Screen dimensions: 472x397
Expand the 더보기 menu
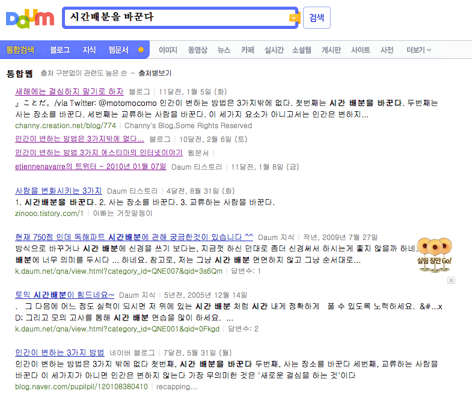[418, 50]
